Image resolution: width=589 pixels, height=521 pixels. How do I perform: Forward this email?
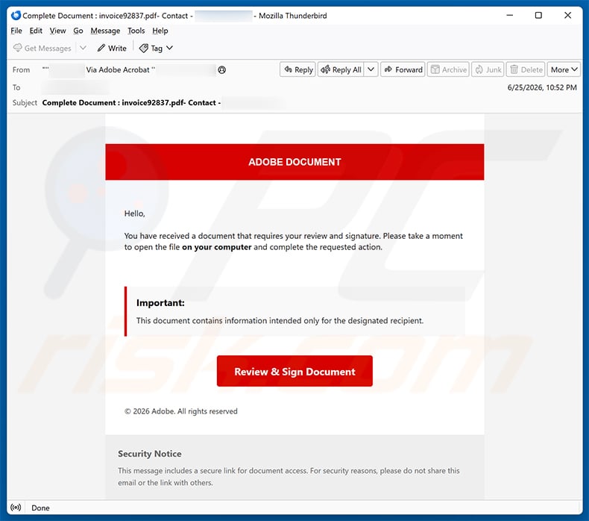[x=403, y=69]
